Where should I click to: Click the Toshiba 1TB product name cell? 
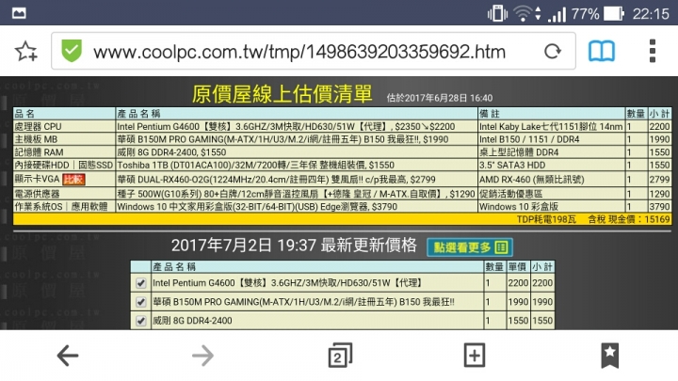(x=297, y=165)
